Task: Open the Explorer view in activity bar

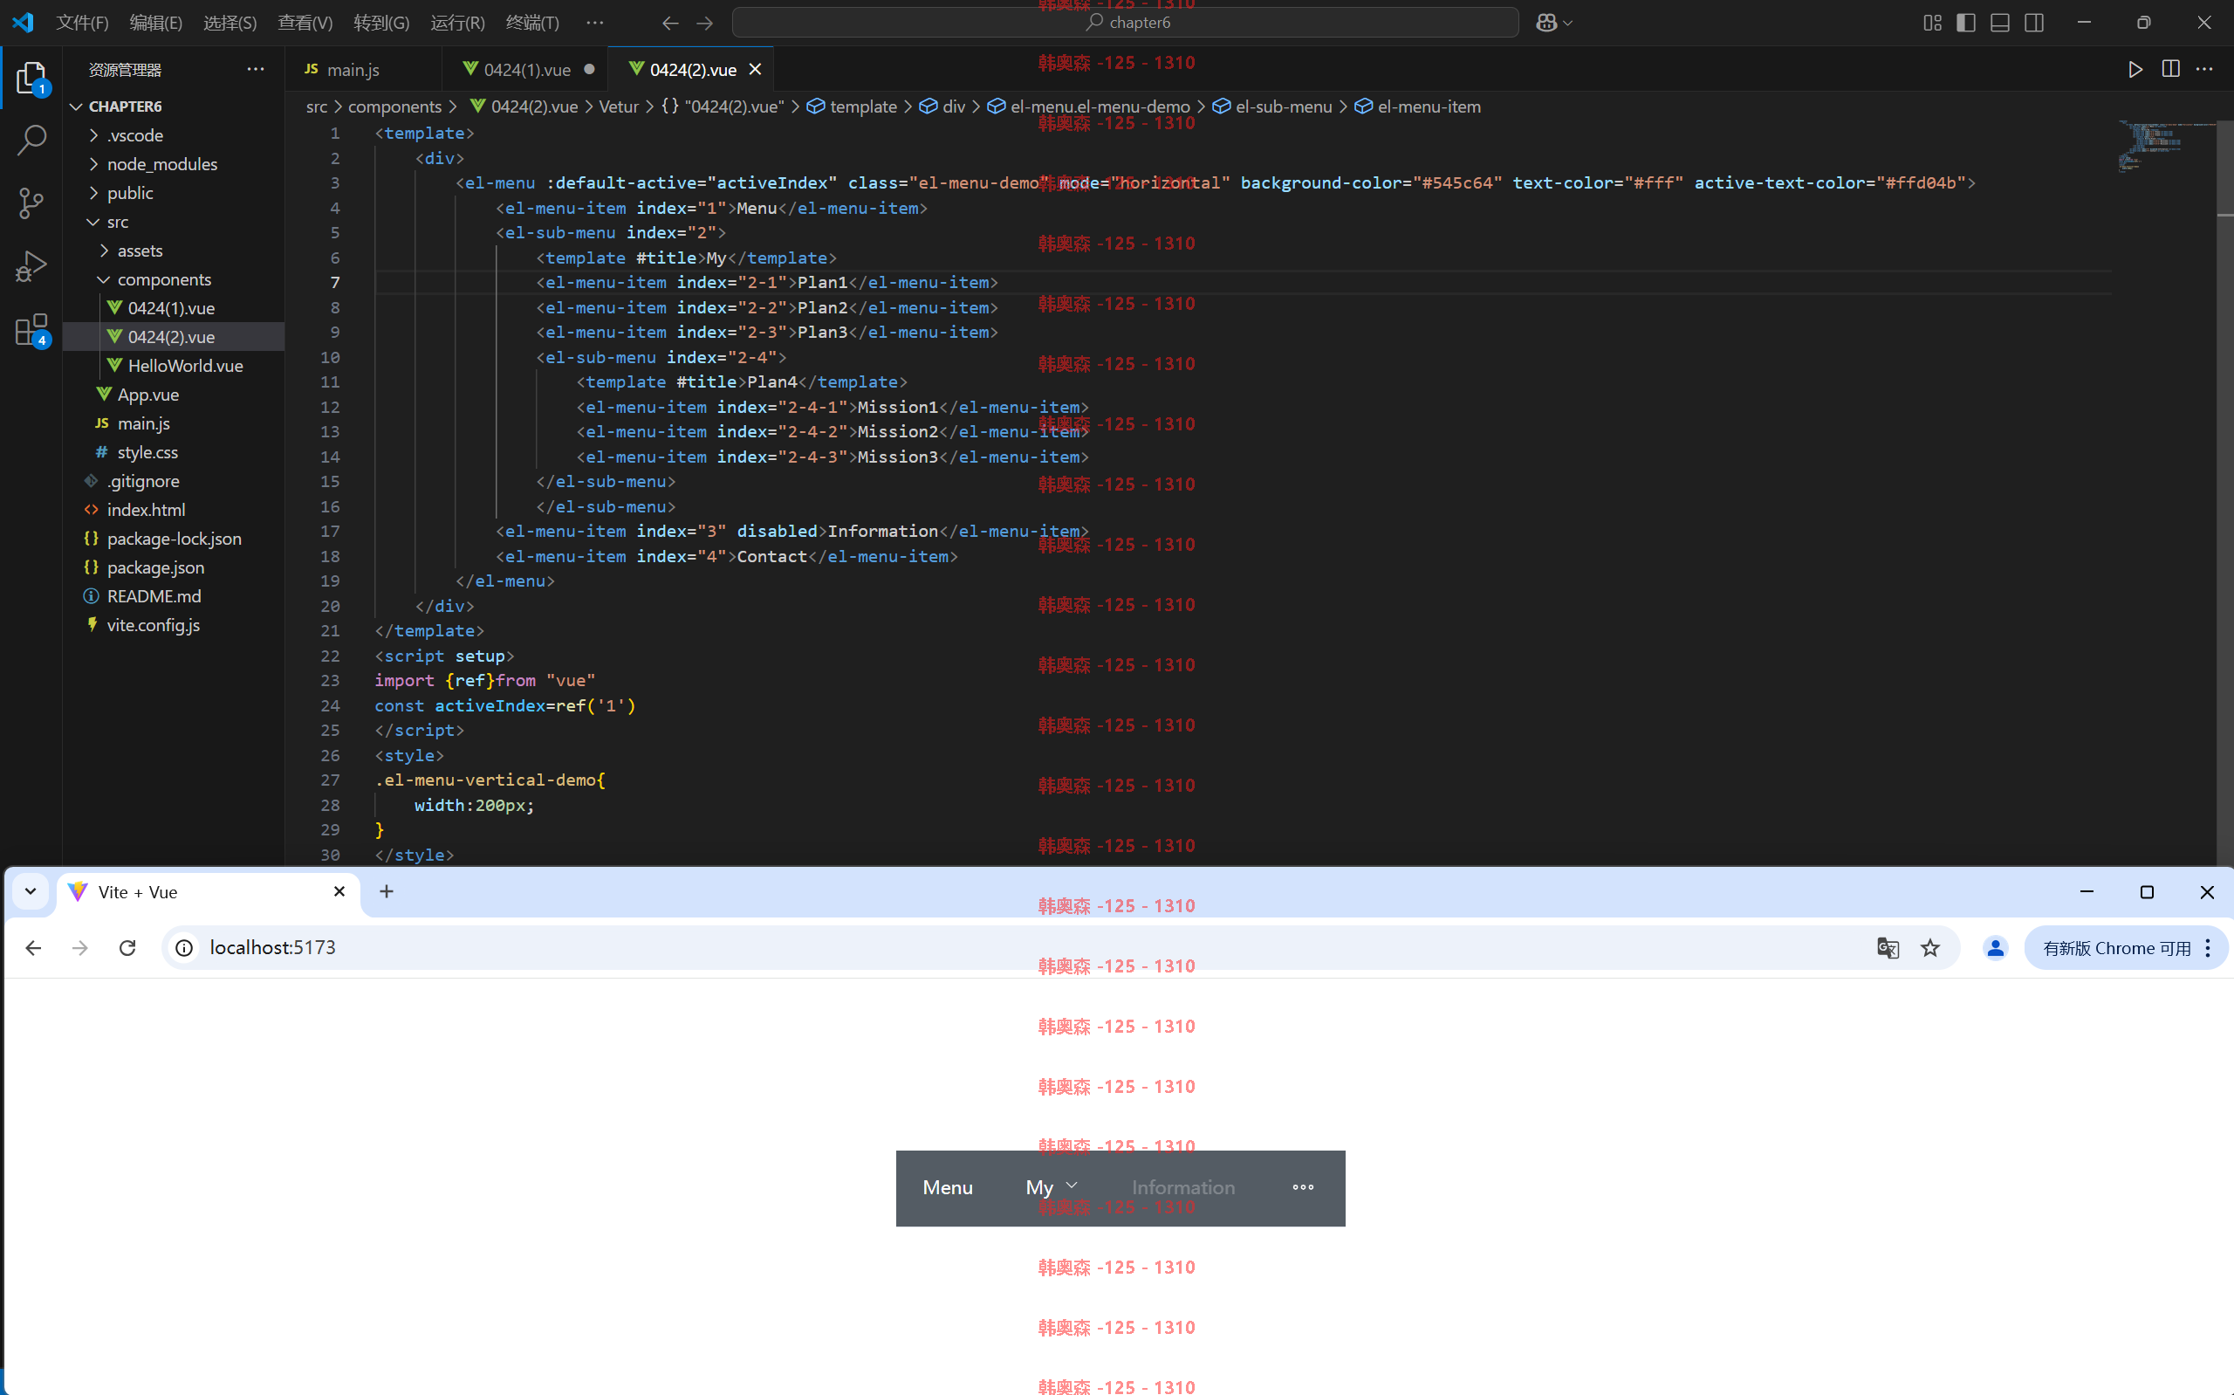Action: pyautogui.click(x=31, y=79)
